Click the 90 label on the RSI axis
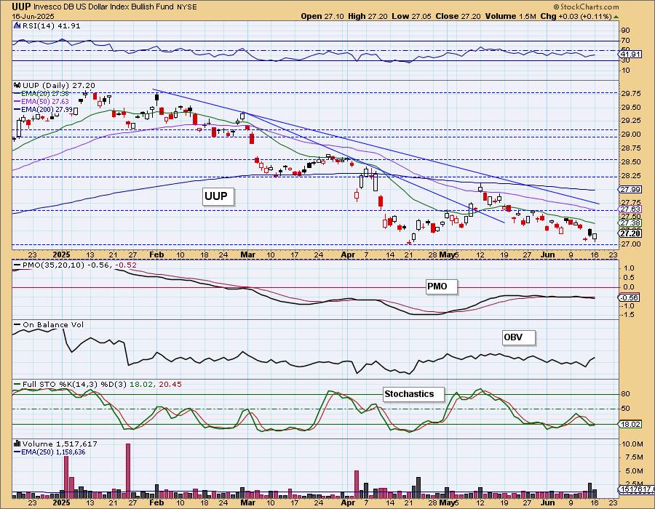This screenshot has height=509, width=655. (x=626, y=31)
